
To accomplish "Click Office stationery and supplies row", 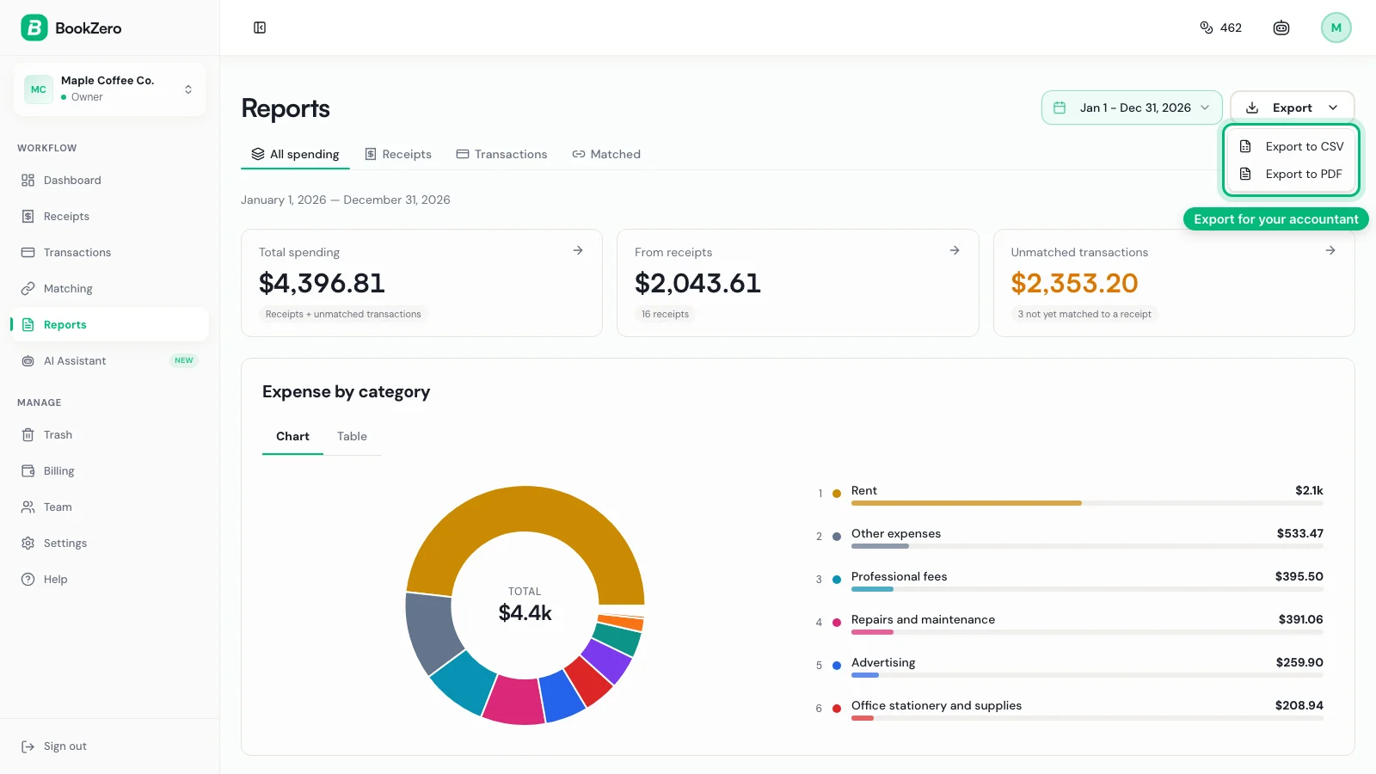I will point(1070,709).
